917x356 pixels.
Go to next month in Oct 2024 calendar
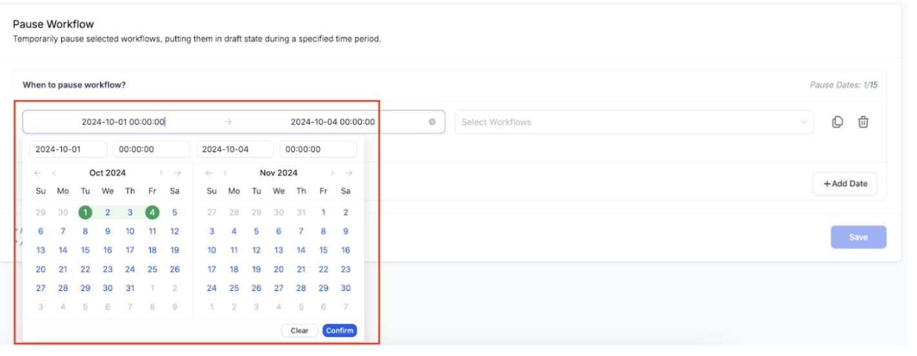161,173
